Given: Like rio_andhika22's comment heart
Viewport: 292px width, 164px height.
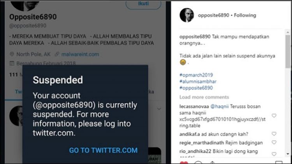Looking at the screenshot, I should [274, 154].
